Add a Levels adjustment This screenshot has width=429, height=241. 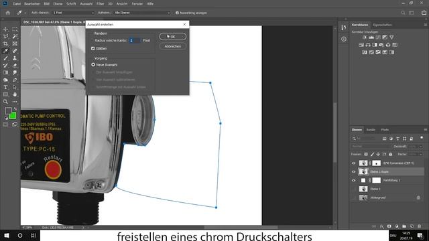371,37
